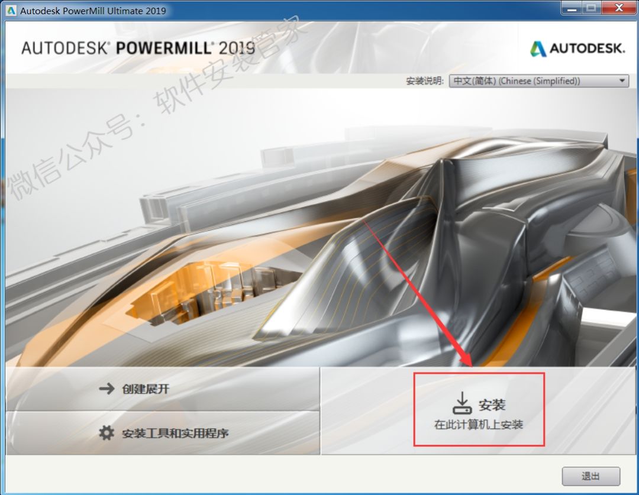Click the gear icon beside 安装工具和实用程序
The height and width of the screenshot is (495, 639).
click(x=106, y=433)
